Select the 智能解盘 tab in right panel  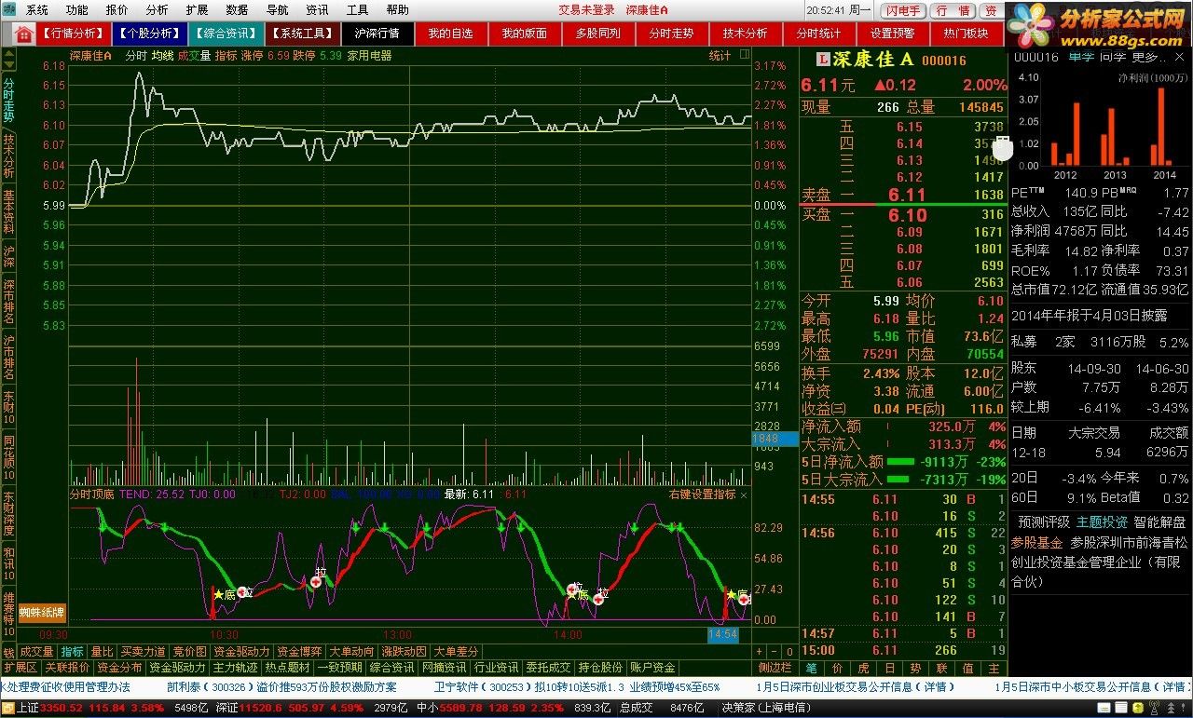click(x=1159, y=522)
